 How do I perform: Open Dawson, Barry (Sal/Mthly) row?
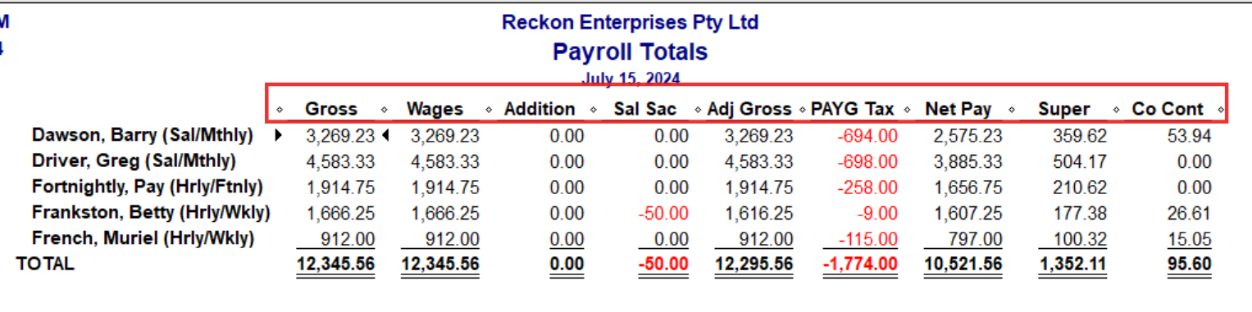[143, 135]
